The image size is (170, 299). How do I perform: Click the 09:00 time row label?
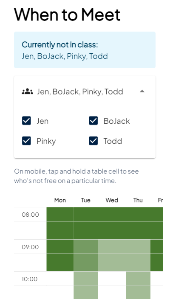pos(30,247)
